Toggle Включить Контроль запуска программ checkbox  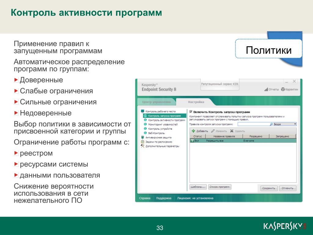pos(191,112)
